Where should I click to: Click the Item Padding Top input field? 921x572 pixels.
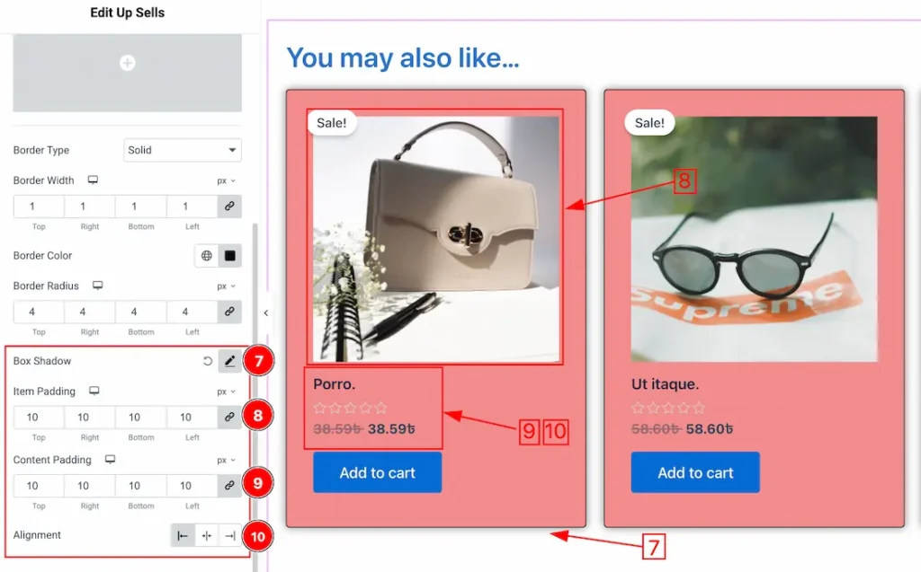(x=39, y=418)
